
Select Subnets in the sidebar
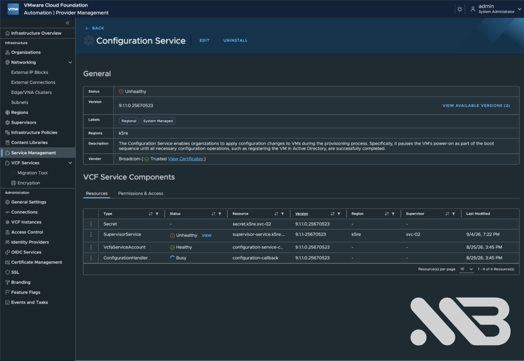coord(20,102)
